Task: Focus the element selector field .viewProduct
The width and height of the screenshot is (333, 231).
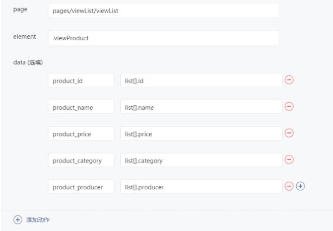Action: point(163,38)
